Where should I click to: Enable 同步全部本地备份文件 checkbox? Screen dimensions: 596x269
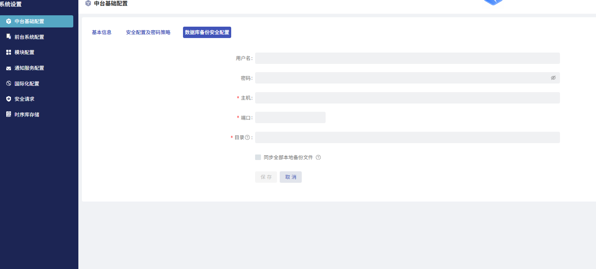[x=258, y=157]
